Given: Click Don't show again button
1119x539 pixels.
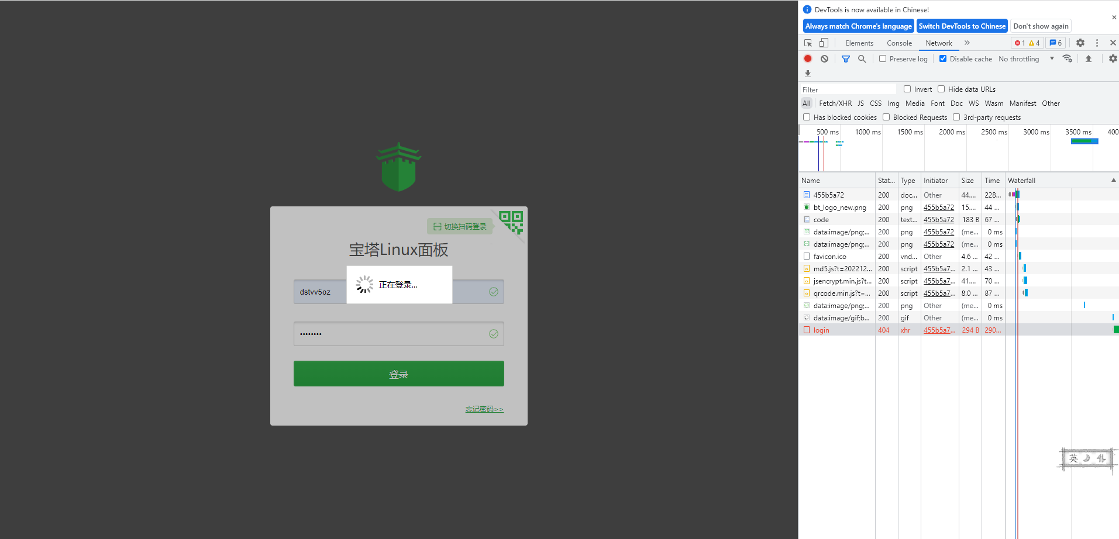Looking at the screenshot, I should (x=1041, y=26).
